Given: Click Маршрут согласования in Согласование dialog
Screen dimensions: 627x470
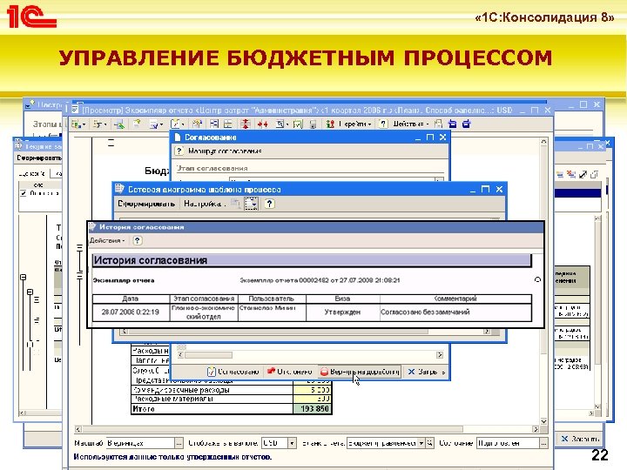Looking at the screenshot, I should click(x=225, y=151).
